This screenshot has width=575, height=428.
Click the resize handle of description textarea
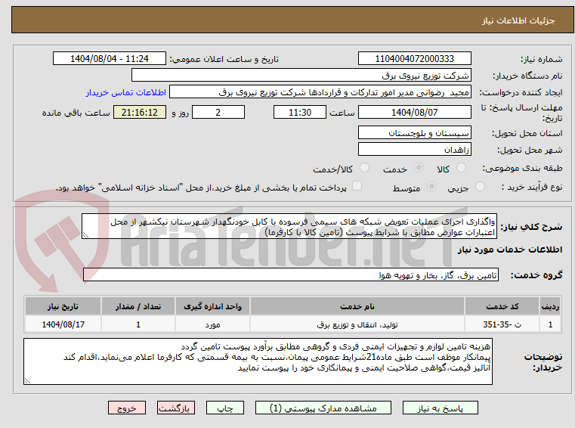[x=85, y=235]
